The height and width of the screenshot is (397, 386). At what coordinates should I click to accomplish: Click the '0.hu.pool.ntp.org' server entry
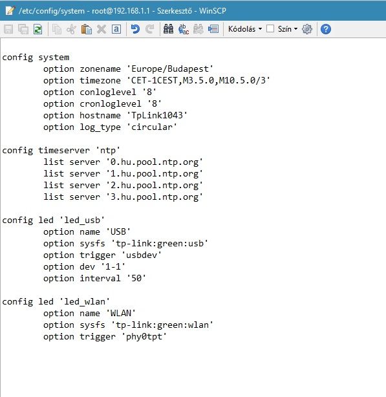coord(155,162)
